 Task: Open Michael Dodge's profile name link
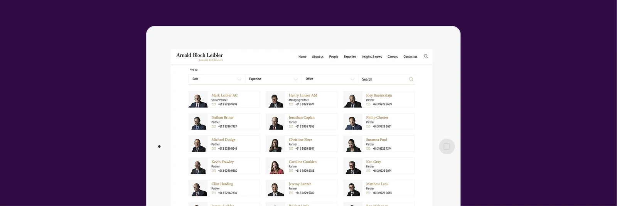click(x=223, y=140)
